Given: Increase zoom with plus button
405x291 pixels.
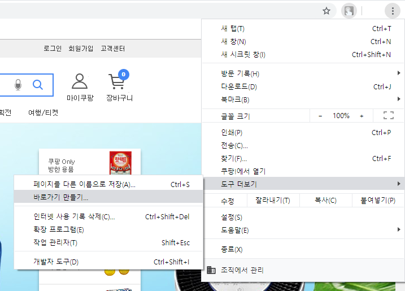Looking at the screenshot, I should [x=362, y=116].
